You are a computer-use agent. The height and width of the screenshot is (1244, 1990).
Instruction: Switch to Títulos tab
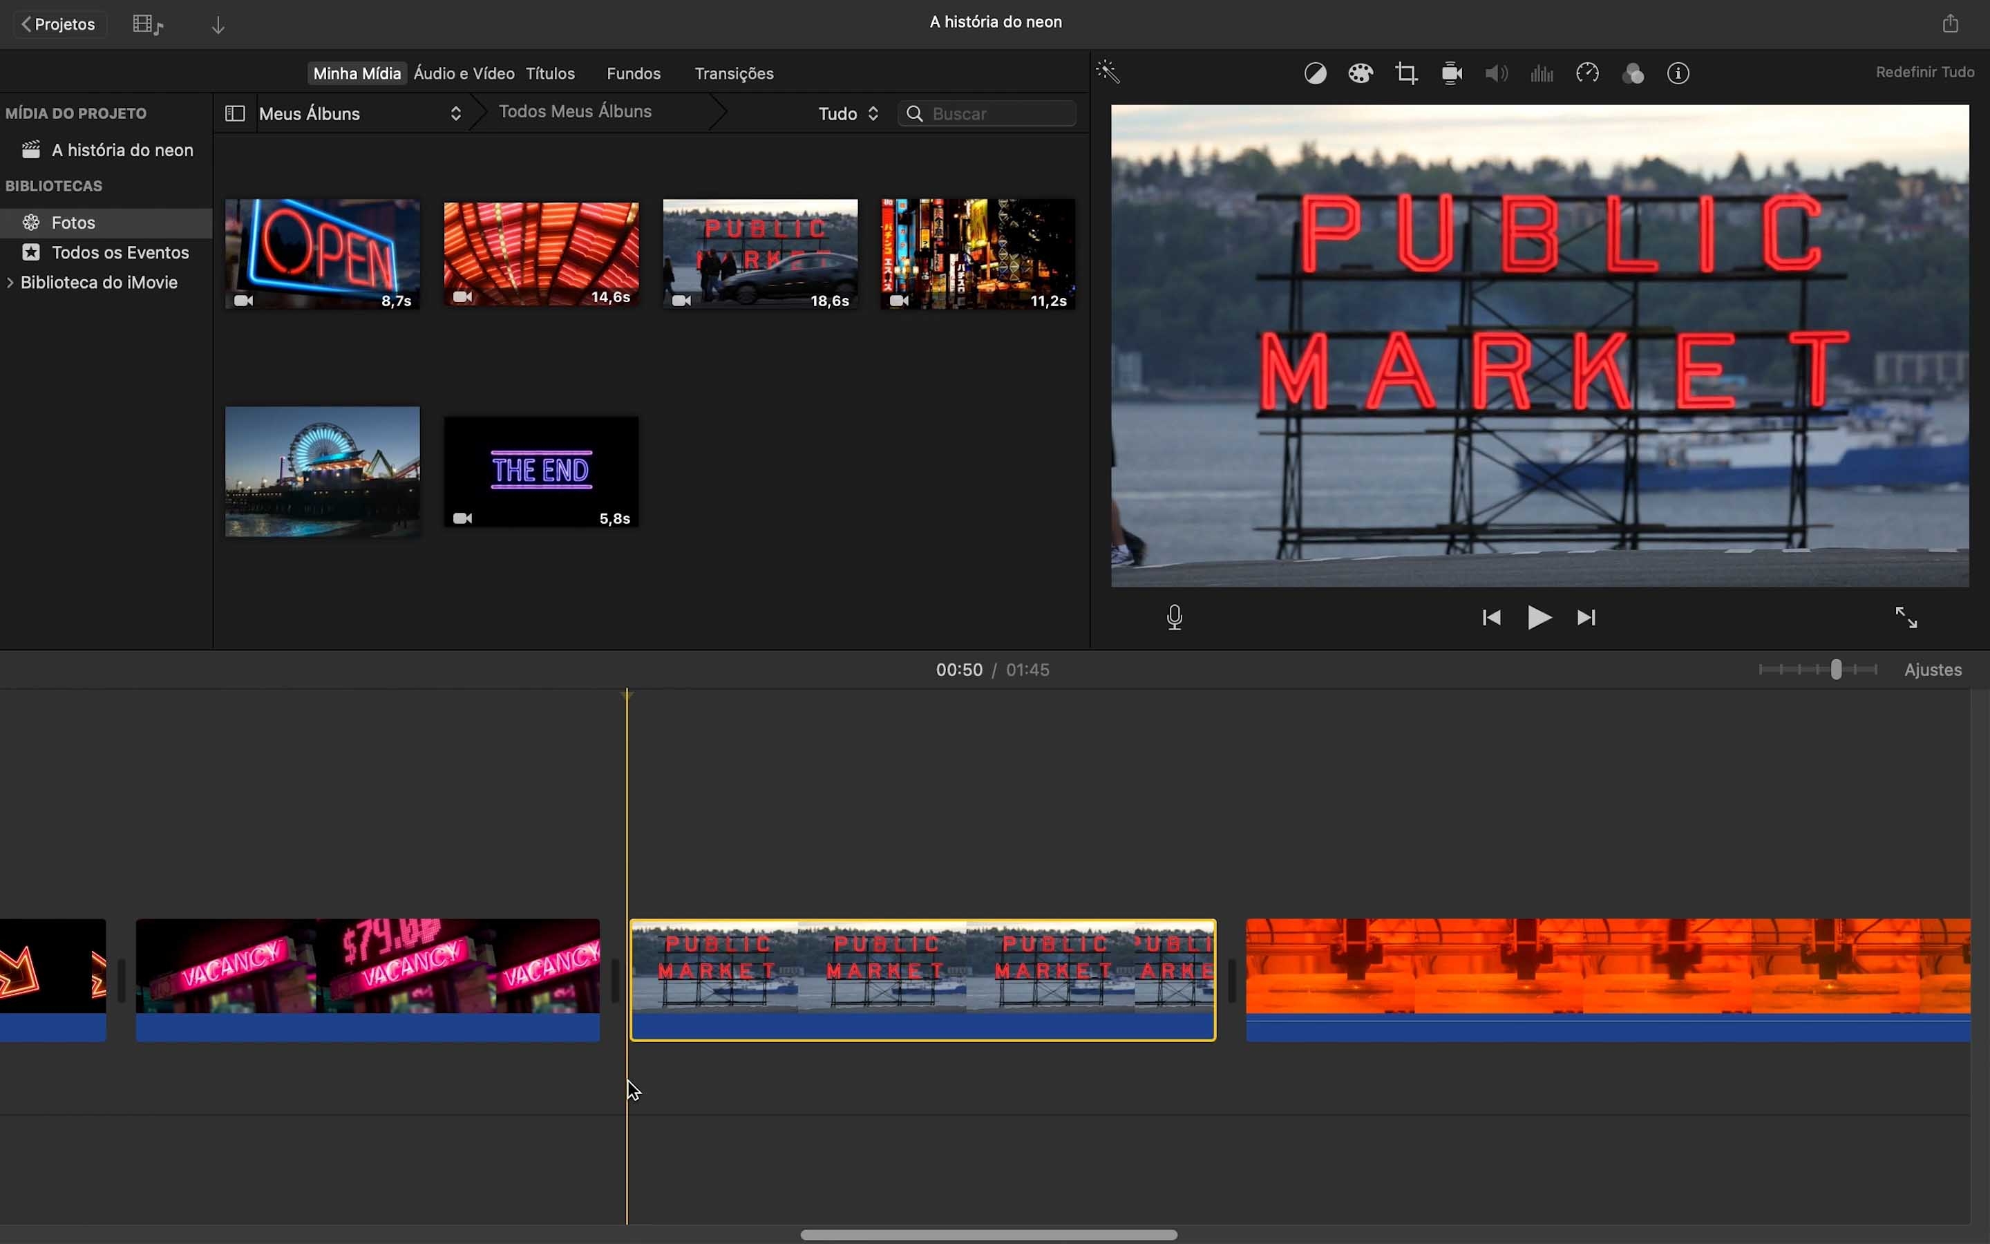(x=550, y=73)
